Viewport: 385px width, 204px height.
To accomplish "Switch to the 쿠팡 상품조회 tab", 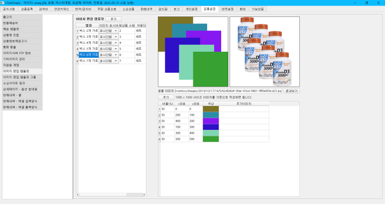I will coord(107,9).
